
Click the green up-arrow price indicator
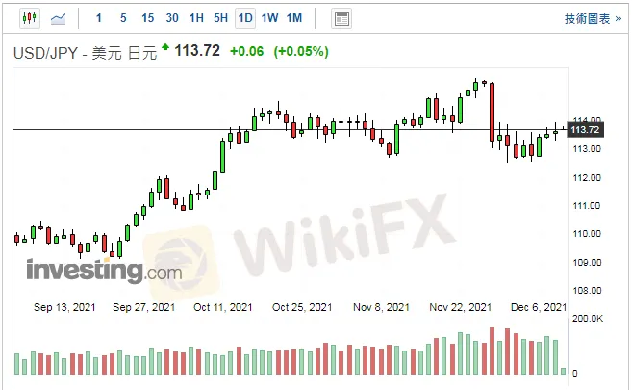click(x=165, y=47)
